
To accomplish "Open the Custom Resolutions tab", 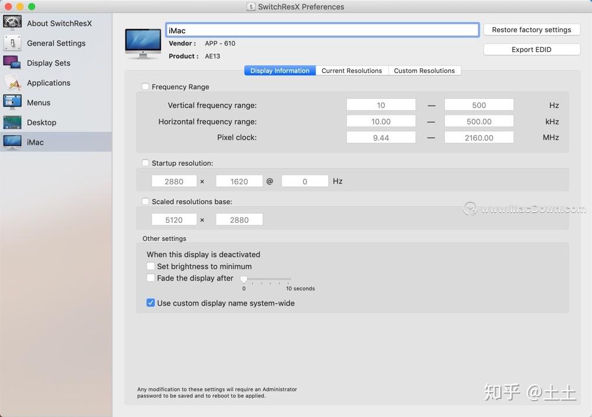I will (x=424, y=70).
